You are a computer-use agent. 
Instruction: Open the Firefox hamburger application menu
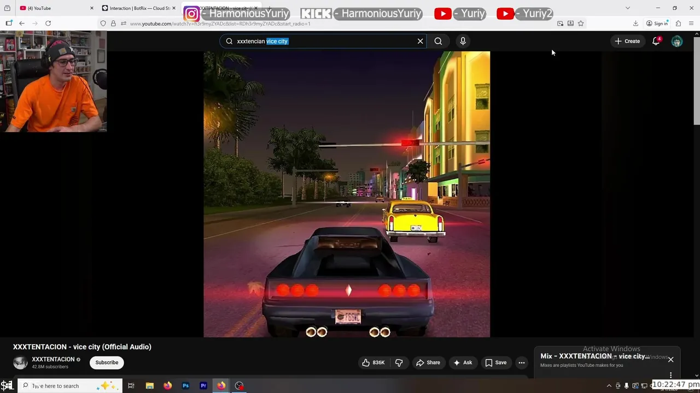coord(692,23)
